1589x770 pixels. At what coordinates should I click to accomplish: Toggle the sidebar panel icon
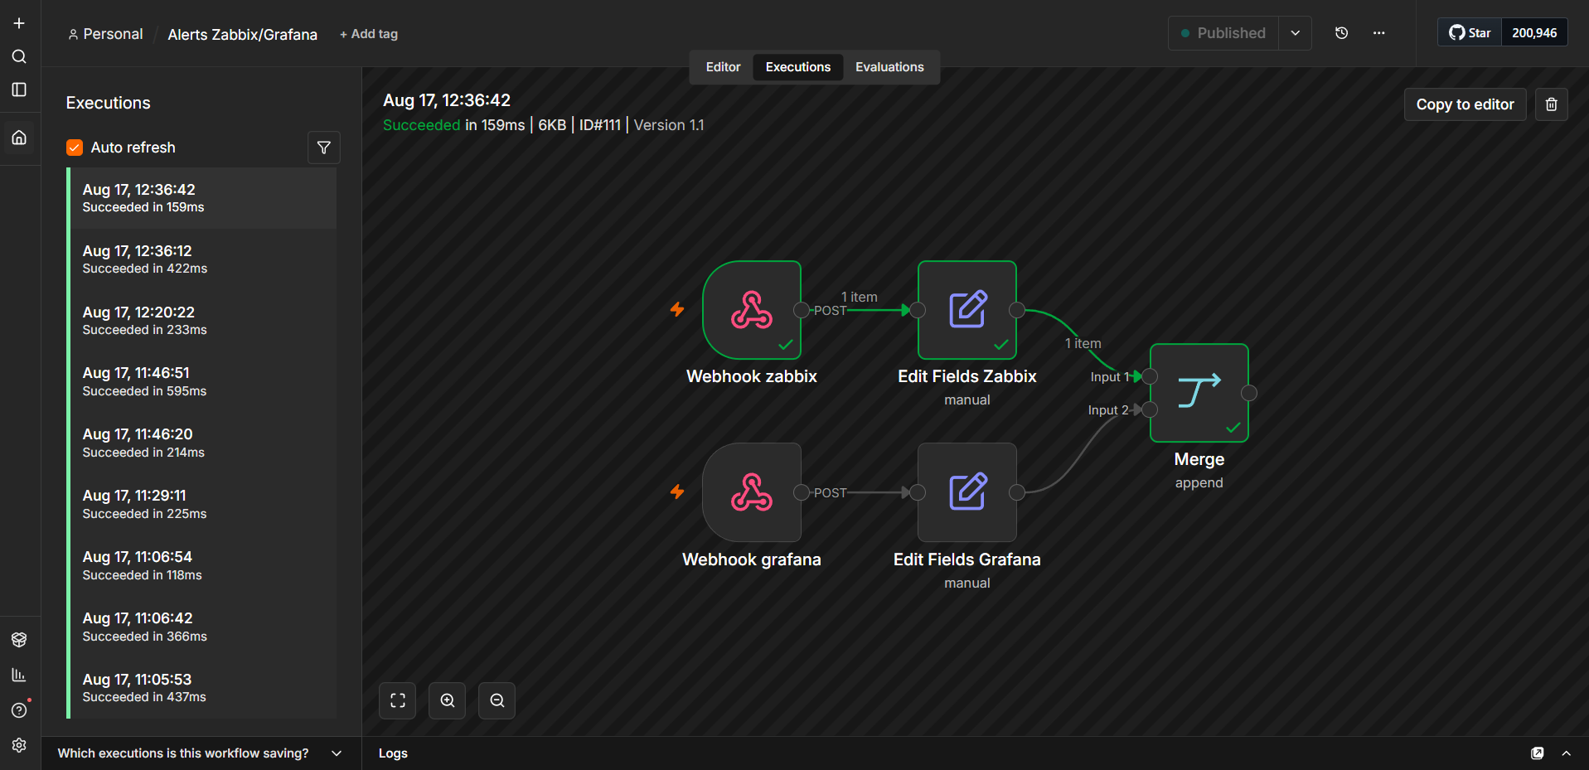[x=19, y=90]
